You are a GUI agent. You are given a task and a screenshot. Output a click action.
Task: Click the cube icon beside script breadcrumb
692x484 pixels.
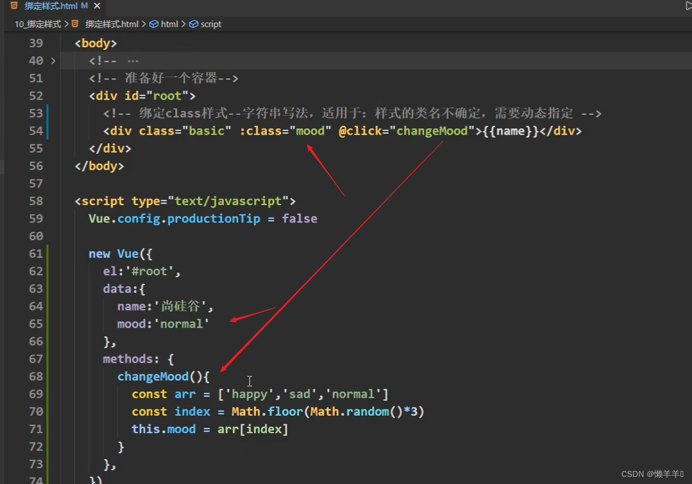click(x=193, y=24)
